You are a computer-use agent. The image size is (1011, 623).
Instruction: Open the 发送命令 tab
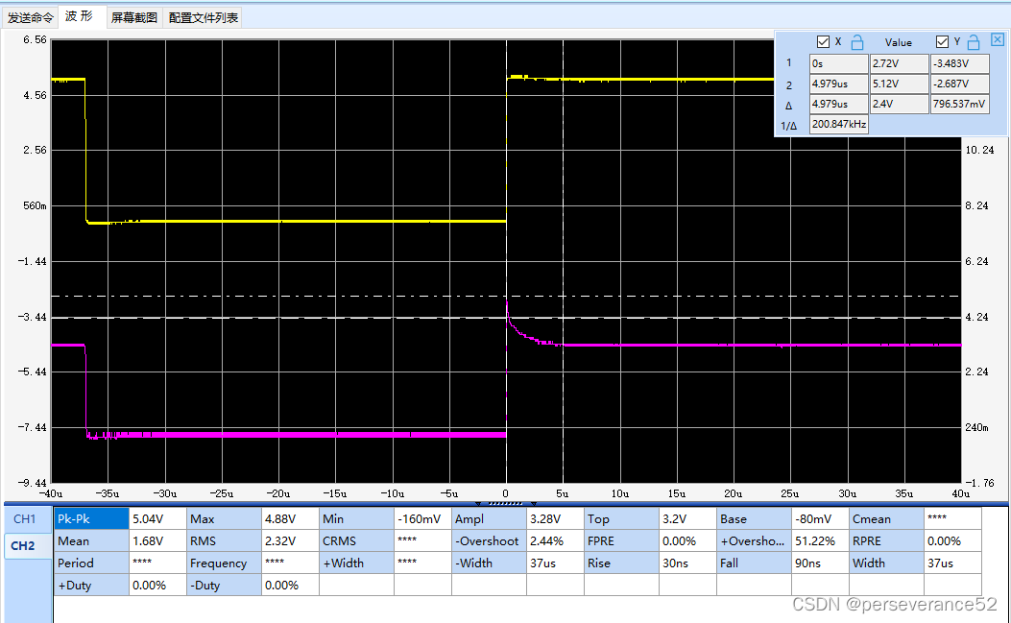[30, 17]
